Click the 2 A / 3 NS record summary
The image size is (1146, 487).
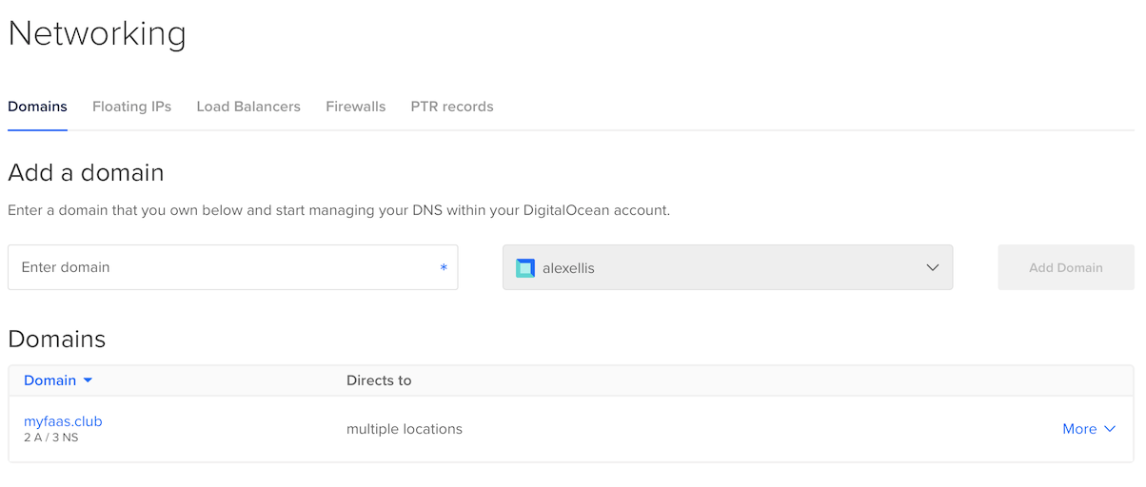tap(50, 438)
